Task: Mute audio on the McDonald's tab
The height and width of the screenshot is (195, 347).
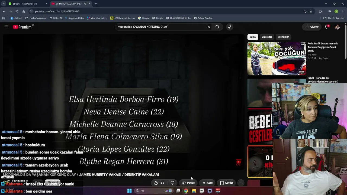Action: 85,4
